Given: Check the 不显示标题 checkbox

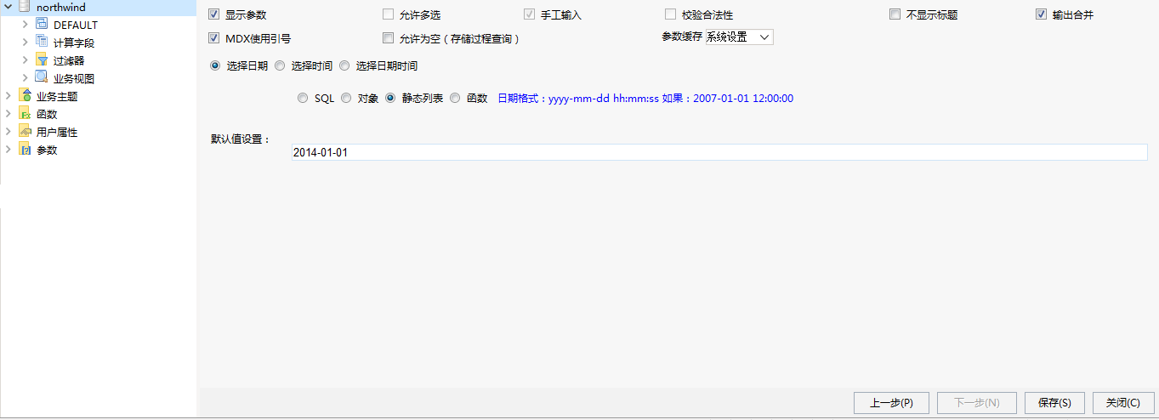Looking at the screenshot, I should click(895, 14).
